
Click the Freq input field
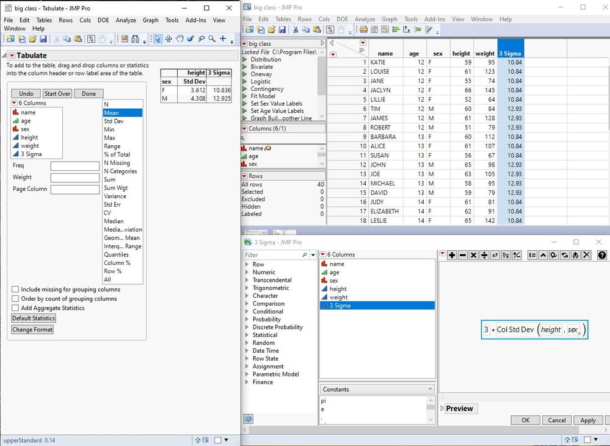(x=74, y=166)
